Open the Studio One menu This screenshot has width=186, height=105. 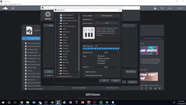click(13, 4)
